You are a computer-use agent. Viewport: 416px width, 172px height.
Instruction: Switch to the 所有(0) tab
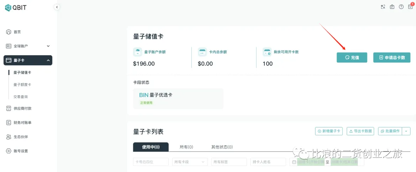186,147
